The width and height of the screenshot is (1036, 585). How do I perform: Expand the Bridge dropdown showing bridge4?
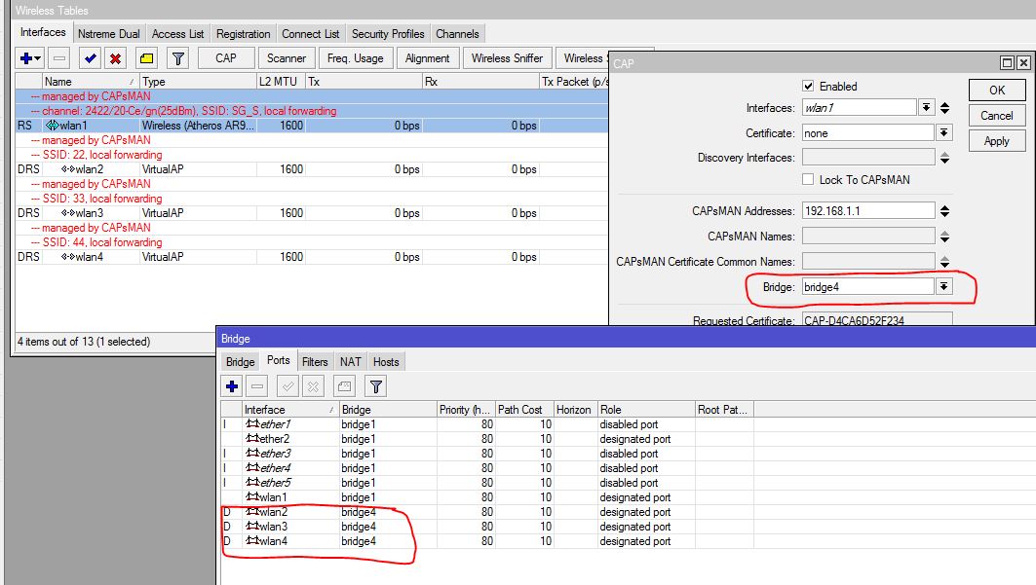coord(943,287)
